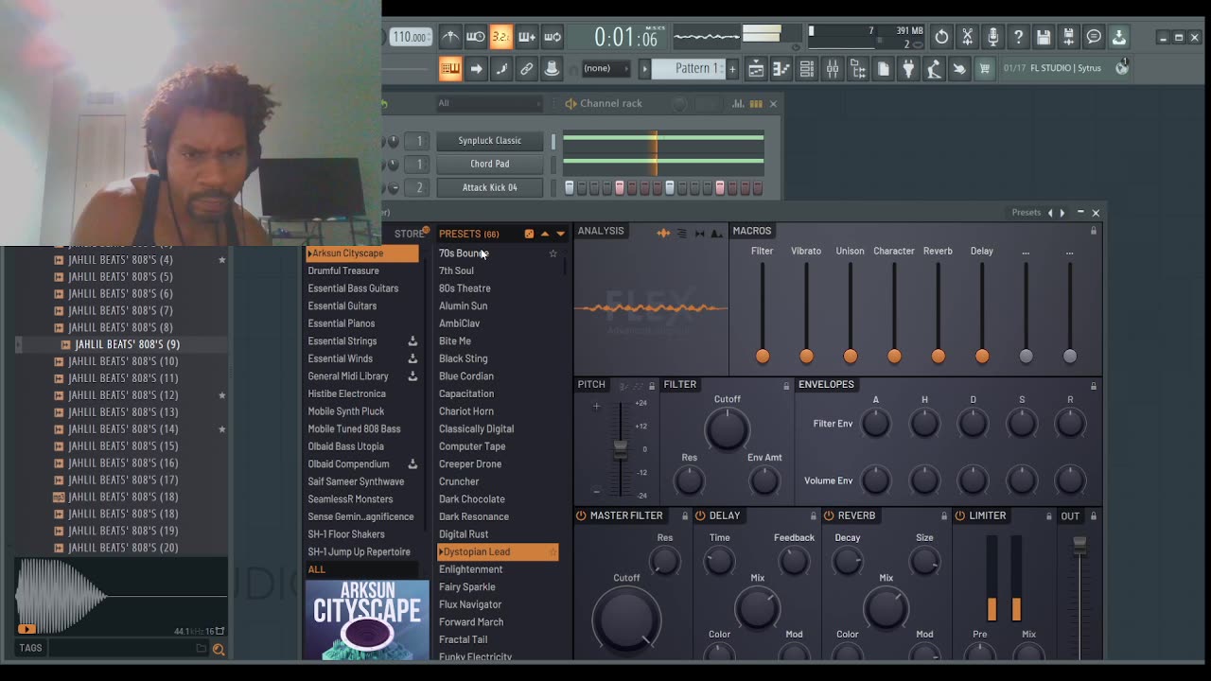Select the Synpluck Classic channel

click(489, 141)
